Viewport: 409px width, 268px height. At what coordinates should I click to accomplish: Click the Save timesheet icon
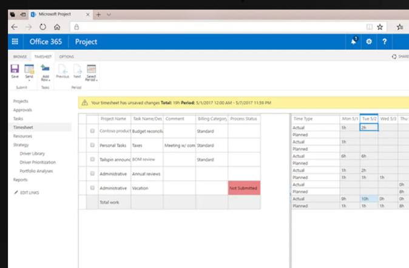click(x=15, y=69)
